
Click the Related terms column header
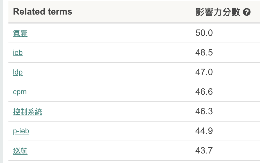[x=43, y=12]
